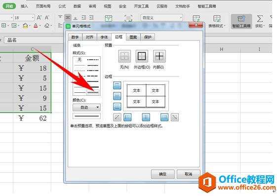Click the merge and center icon
Image resolution: width=279 pixels, height=196 pixels.
(x=108, y=18)
